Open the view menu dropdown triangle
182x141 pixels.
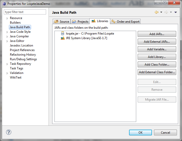pos(175,12)
